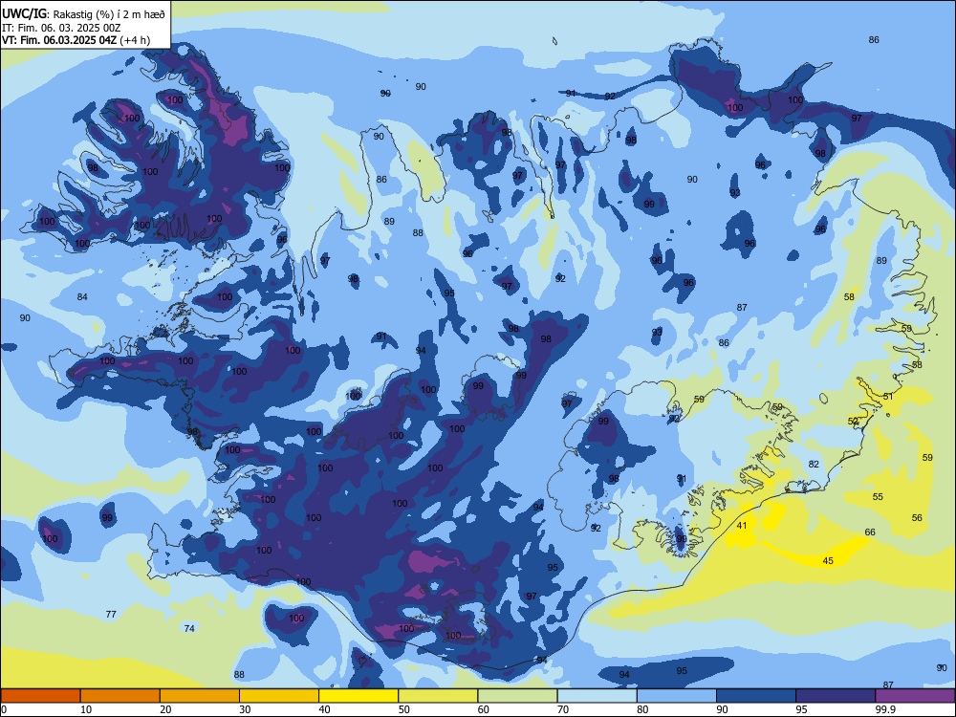
Task: Click the humidity value 82 on the map
Action: [x=814, y=464]
